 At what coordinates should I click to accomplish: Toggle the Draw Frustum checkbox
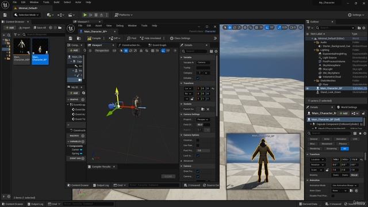pyautogui.click(x=198, y=171)
